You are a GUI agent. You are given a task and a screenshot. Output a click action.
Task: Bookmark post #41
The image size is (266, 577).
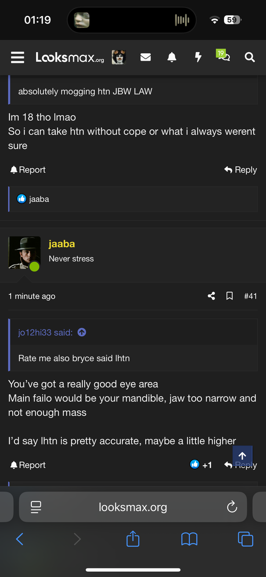click(x=230, y=296)
